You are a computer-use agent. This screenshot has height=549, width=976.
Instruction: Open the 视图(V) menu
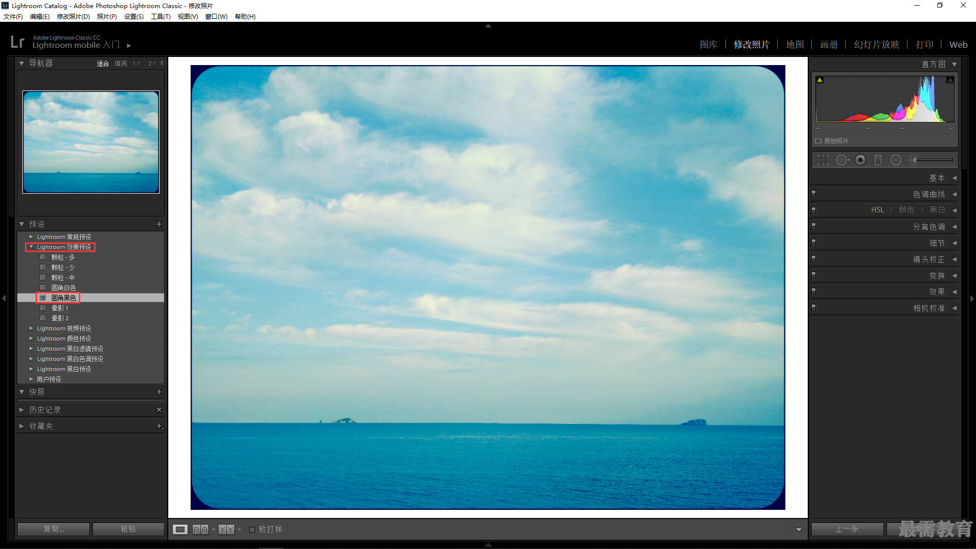[x=188, y=17]
